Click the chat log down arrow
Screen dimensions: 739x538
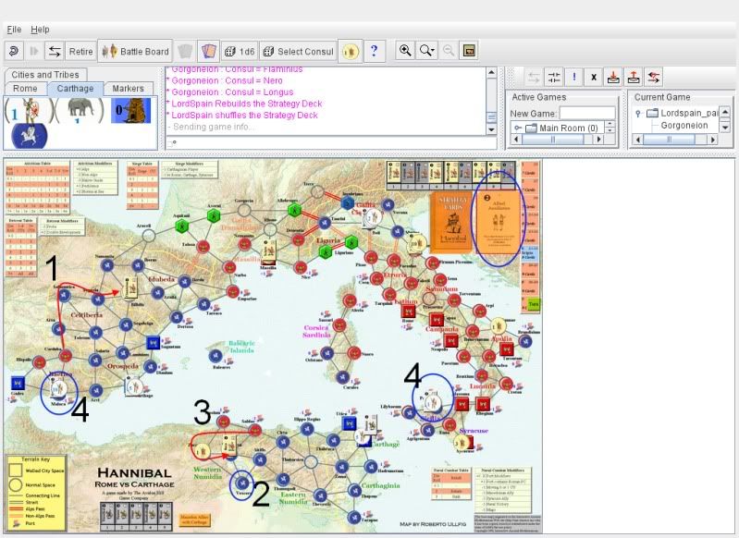[x=491, y=129]
